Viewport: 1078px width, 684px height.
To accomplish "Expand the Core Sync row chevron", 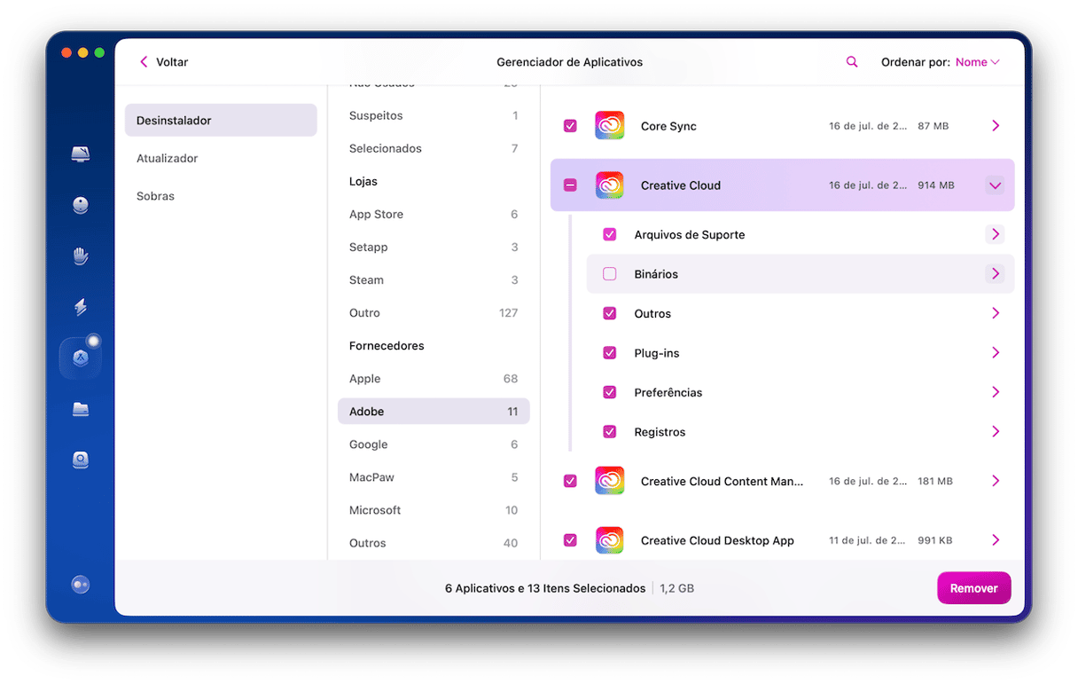I will point(996,126).
